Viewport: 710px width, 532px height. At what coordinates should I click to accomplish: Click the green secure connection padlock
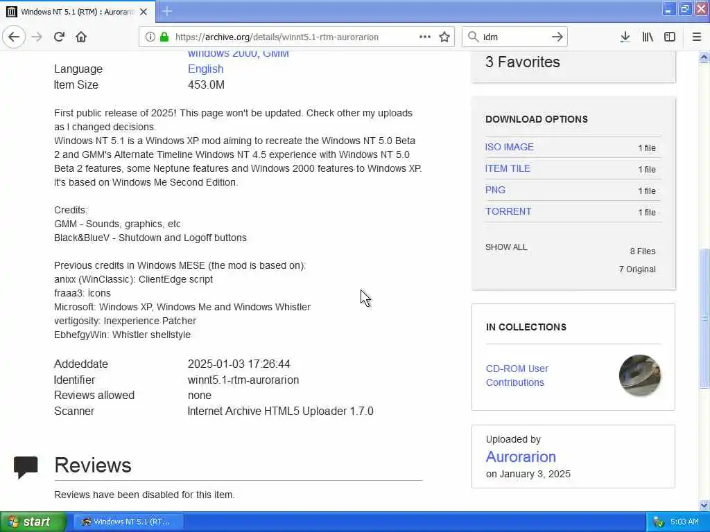click(x=164, y=37)
